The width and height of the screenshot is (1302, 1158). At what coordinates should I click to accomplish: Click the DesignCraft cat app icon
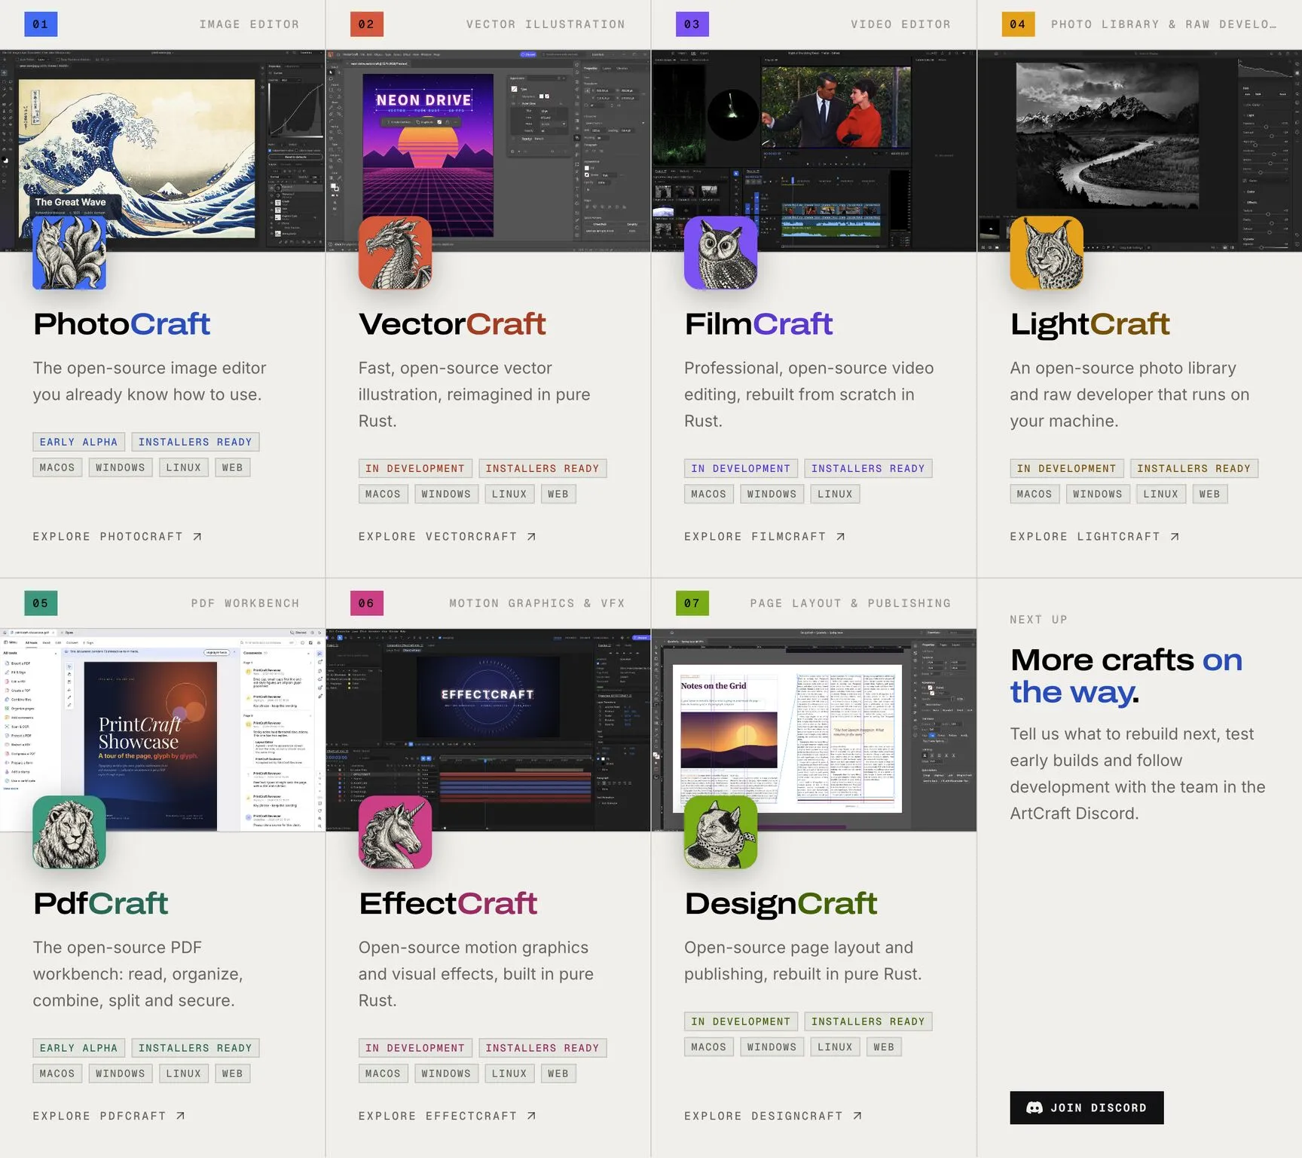[720, 832]
